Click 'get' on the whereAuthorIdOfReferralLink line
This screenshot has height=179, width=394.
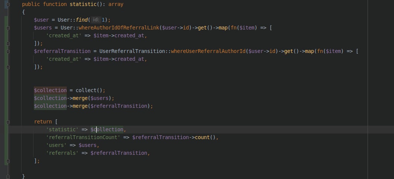202,28
